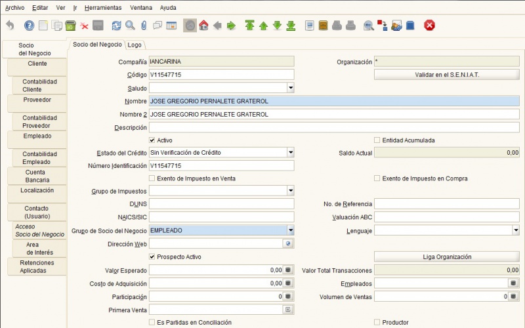
Task: Open the Volumen de Ventas calculator button
Action: [513, 297]
